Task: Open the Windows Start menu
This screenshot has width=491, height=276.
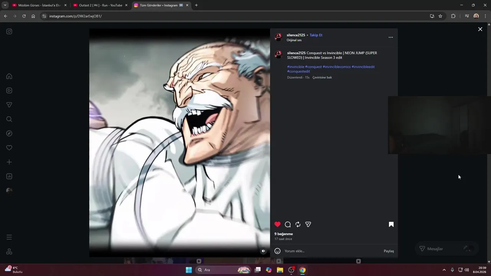Action: point(189,270)
